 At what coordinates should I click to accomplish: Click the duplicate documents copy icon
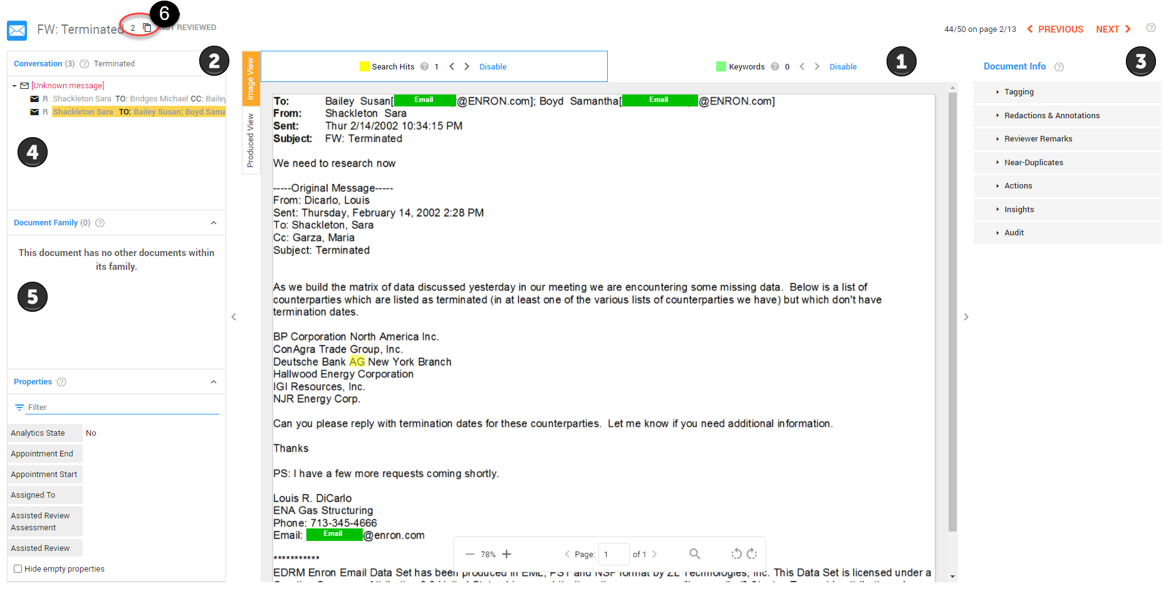tap(147, 28)
